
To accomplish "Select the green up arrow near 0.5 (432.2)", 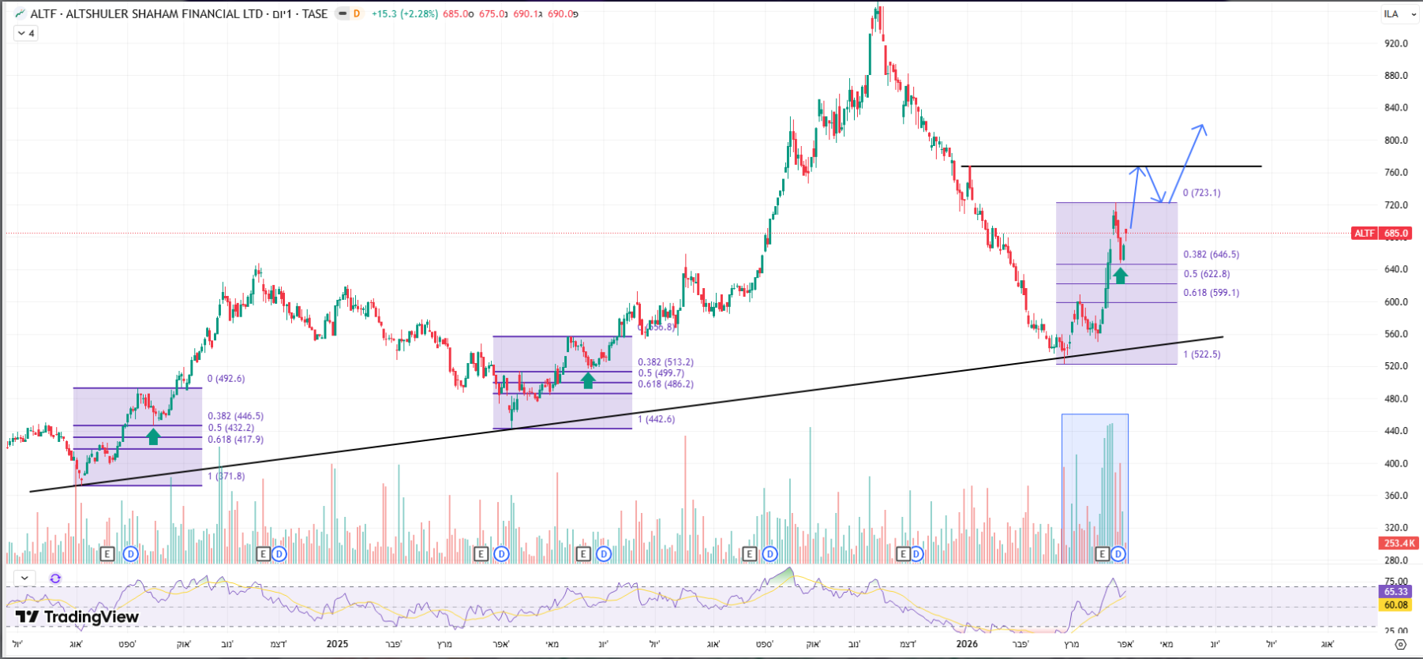I will pyautogui.click(x=153, y=436).
